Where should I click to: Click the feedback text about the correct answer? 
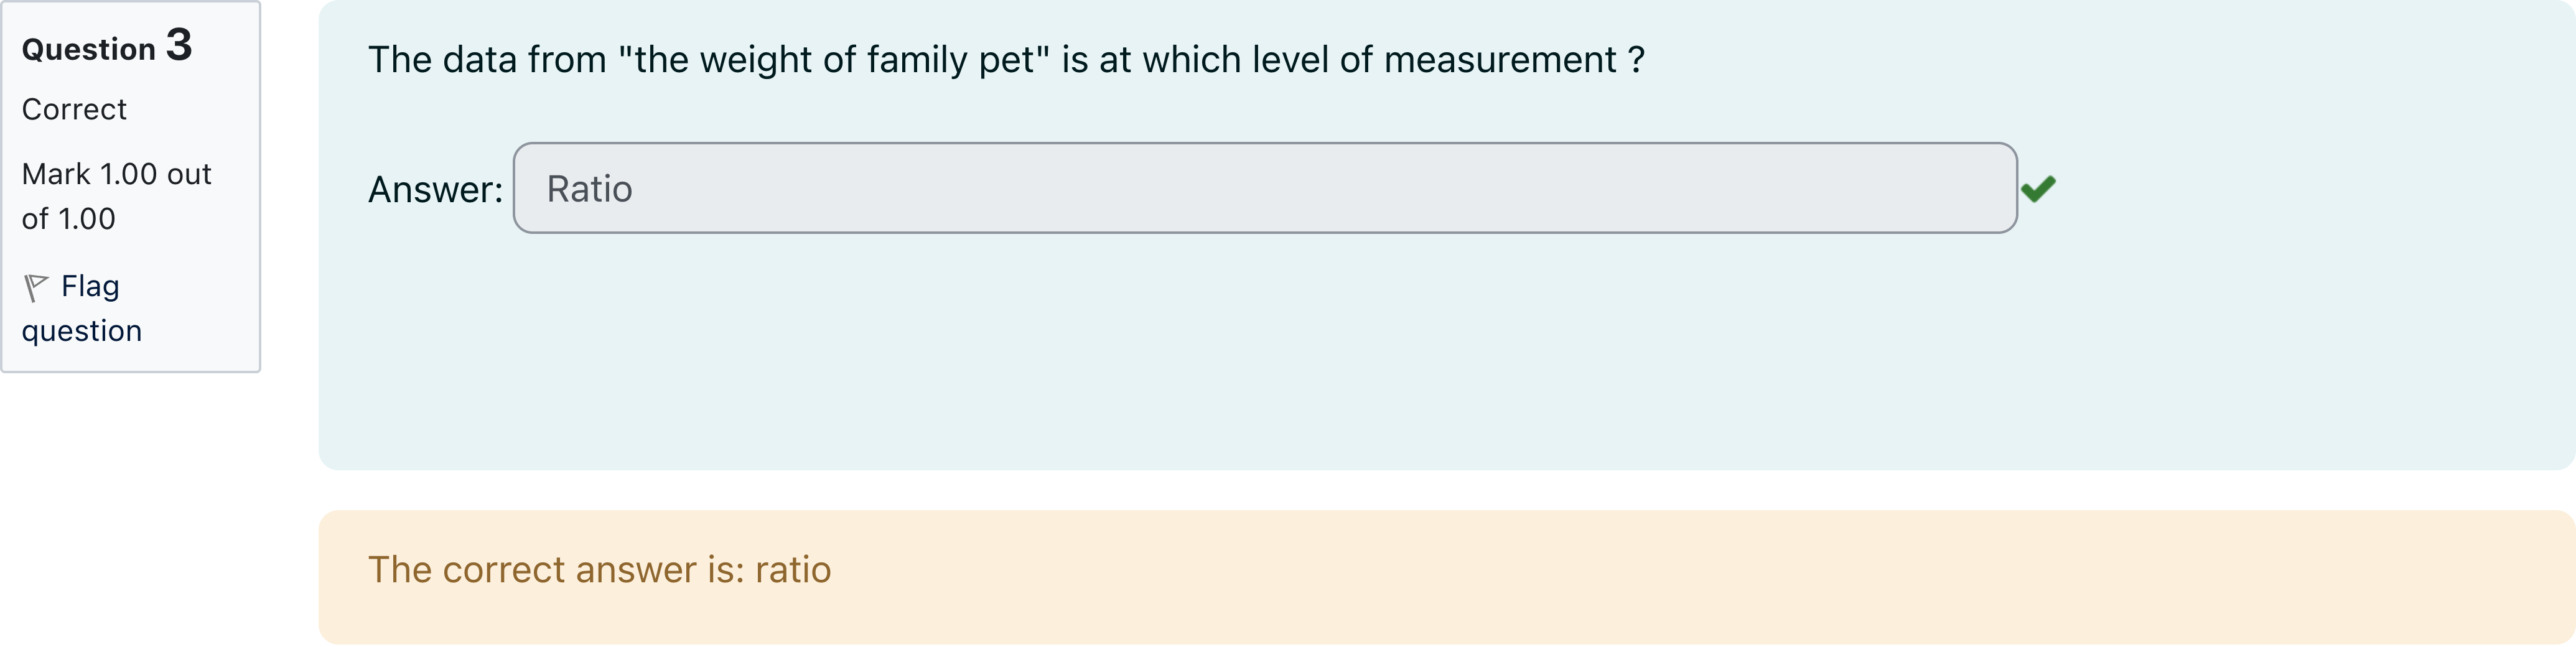[600, 570]
